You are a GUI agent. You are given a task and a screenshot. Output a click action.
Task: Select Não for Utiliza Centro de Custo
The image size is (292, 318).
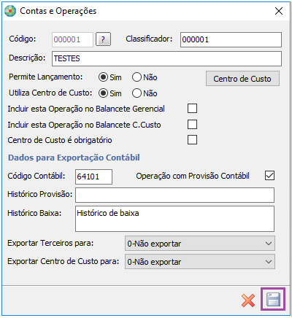click(x=137, y=93)
